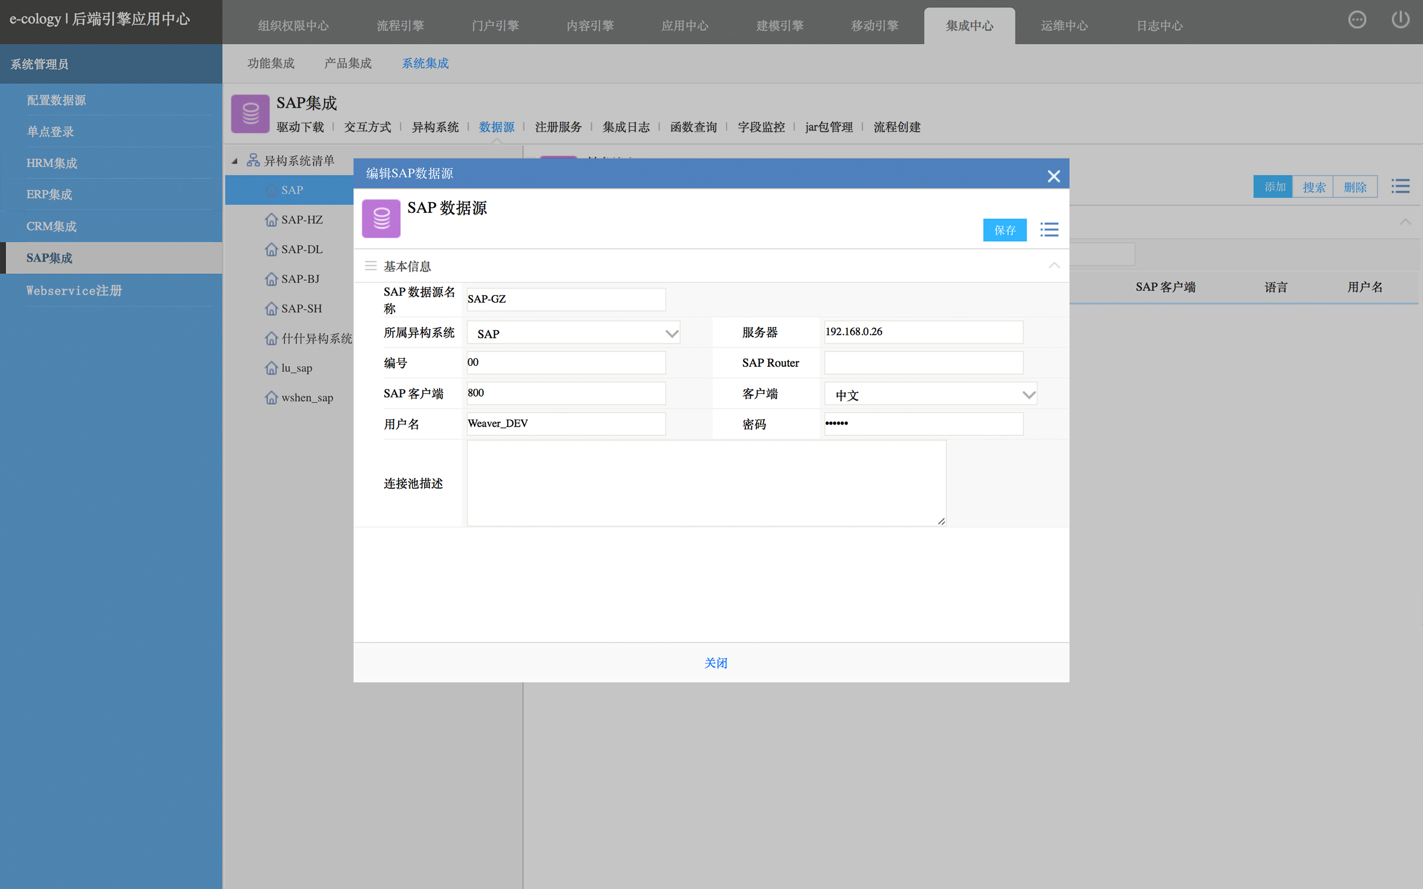Switch to the 运维中心 tab
This screenshot has width=1423, height=889.
[x=1064, y=26]
